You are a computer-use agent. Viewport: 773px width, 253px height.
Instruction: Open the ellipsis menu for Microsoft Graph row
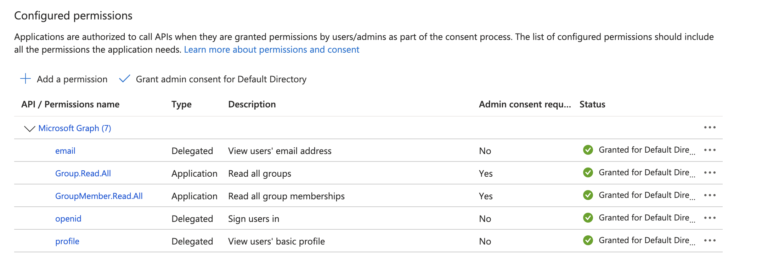[x=710, y=128]
